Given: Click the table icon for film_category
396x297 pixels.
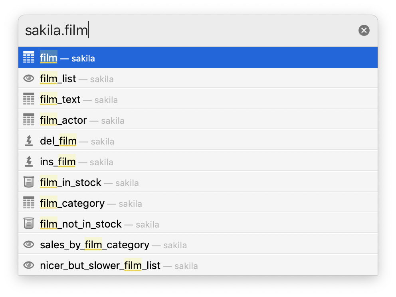Looking at the screenshot, I should point(29,202).
